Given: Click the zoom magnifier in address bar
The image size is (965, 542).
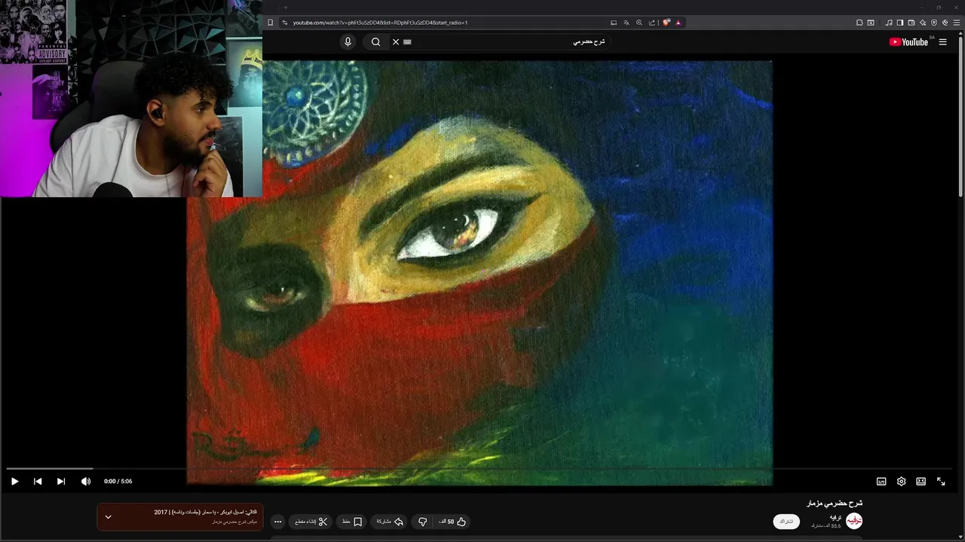Looking at the screenshot, I should tap(639, 23).
